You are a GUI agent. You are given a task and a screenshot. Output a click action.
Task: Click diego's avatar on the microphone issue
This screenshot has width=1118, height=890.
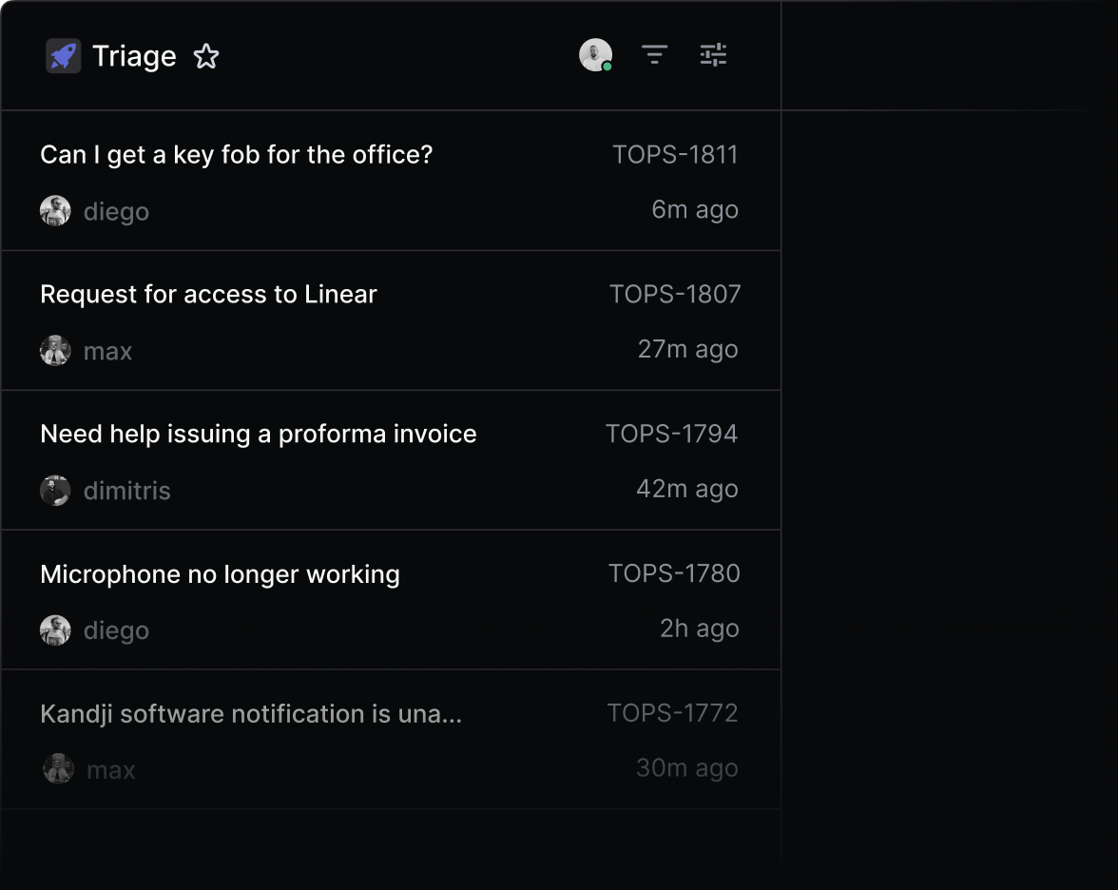tap(55, 629)
